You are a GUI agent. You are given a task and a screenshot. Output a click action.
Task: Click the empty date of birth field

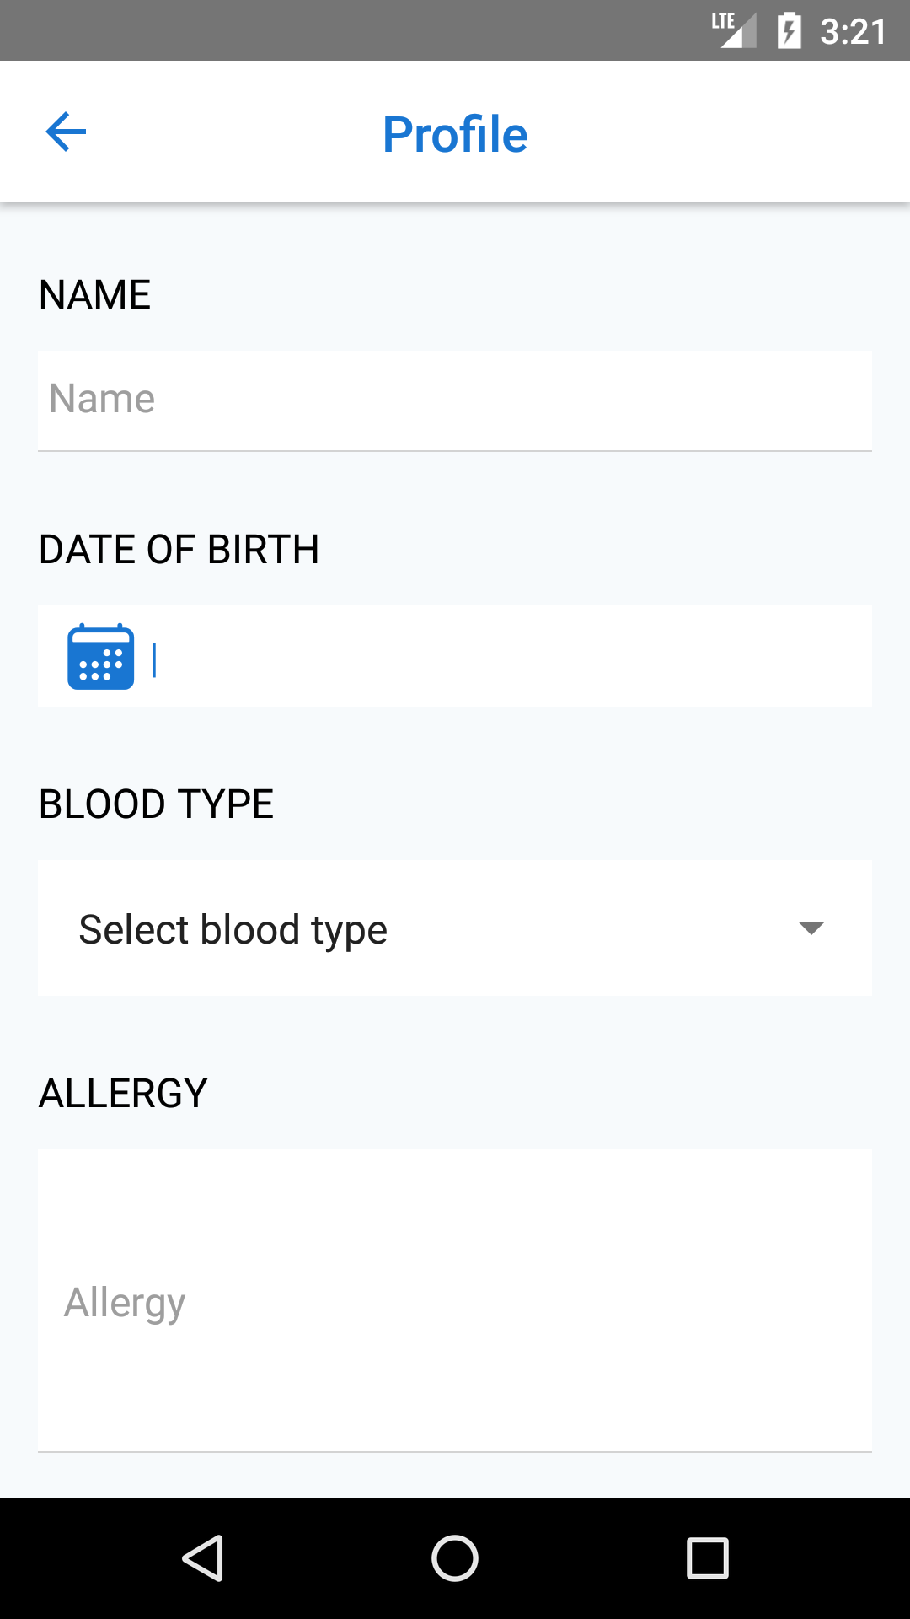pos(506,657)
